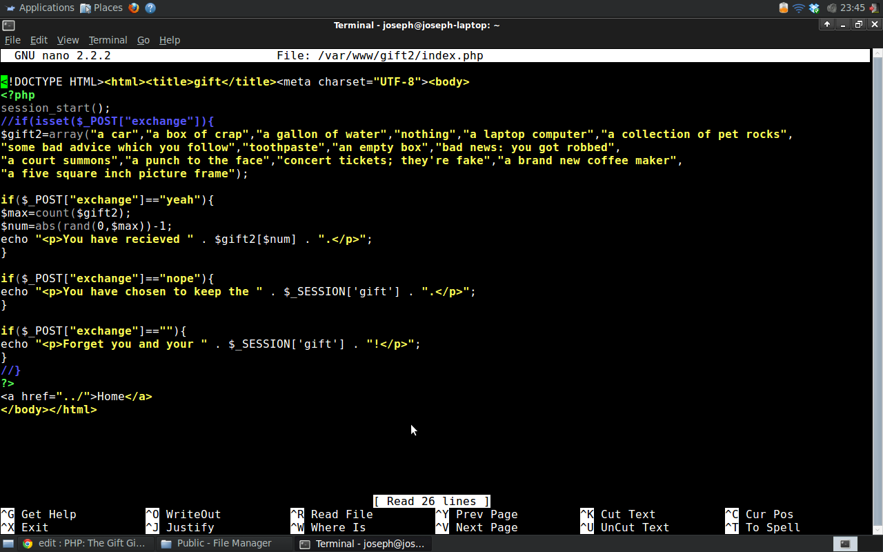Open the Help menu in the terminal

(x=170, y=40)
